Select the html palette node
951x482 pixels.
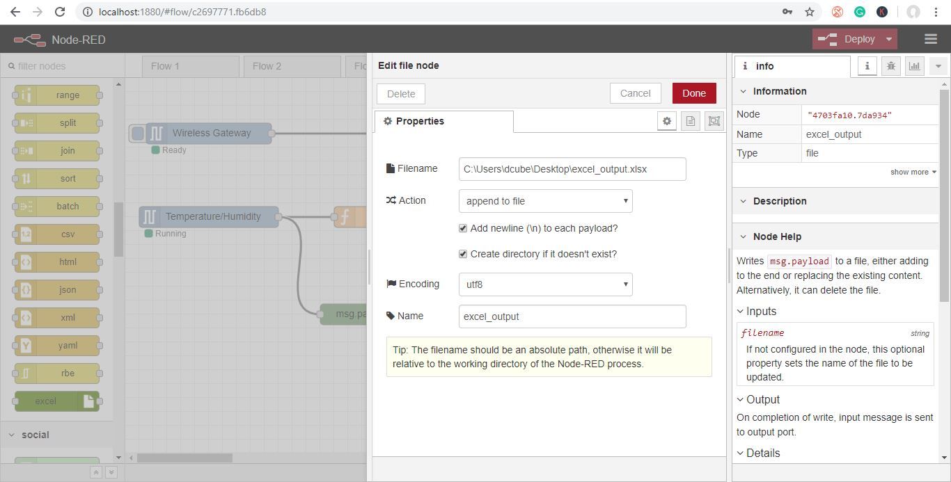(57, 262)
